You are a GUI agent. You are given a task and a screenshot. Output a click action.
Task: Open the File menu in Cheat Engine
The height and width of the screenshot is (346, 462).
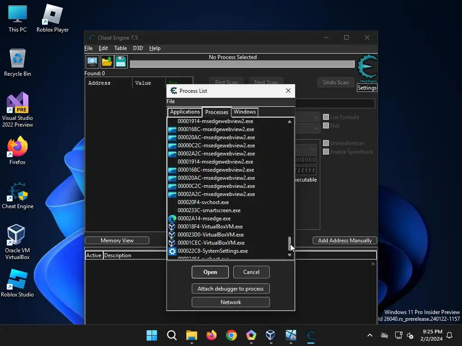click(x=88, y=48)
